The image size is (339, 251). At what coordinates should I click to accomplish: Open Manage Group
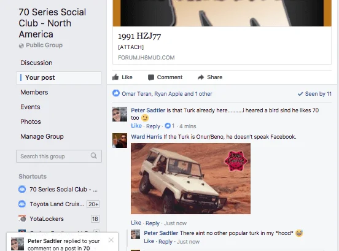pos(42,136)
